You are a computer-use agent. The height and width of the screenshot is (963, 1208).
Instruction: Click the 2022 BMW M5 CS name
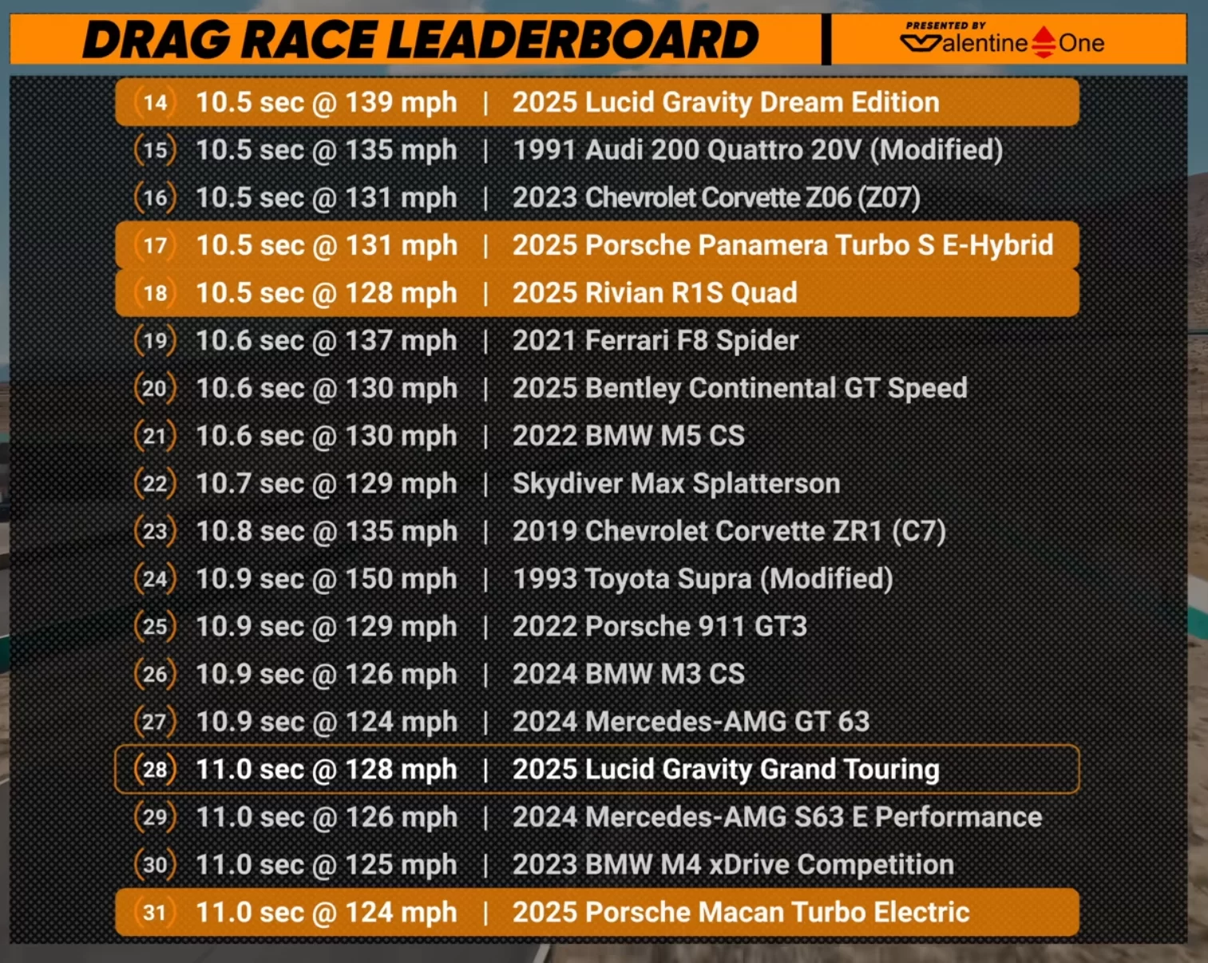tap(628, 436)
